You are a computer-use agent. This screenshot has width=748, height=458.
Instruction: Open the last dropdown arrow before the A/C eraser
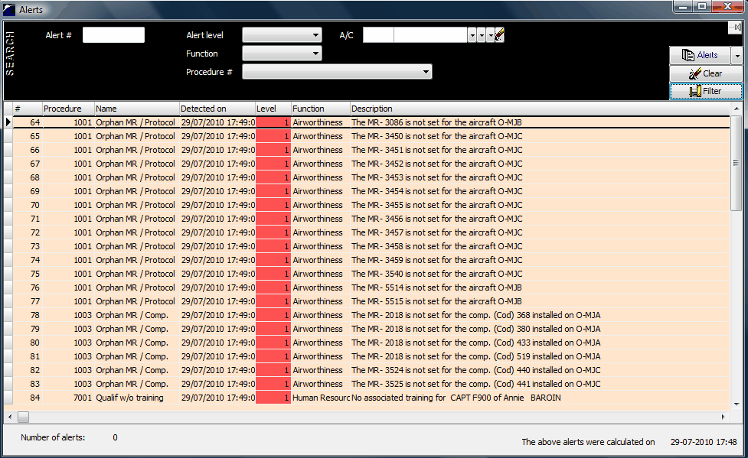tap(490, 35)
